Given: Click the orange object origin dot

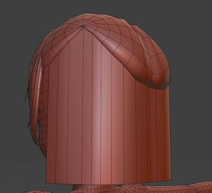Looking at the screenshot, I should pos(89,76).
